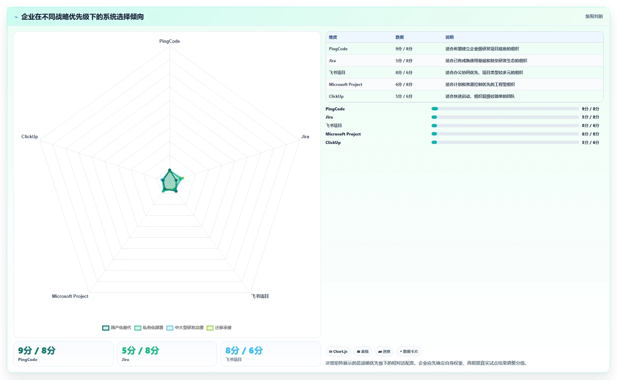This screenshot has height=380, width=617.
Task: Click the 6分 / 8分 table score for Microsoft Project
Action: (x=404, y=85)
